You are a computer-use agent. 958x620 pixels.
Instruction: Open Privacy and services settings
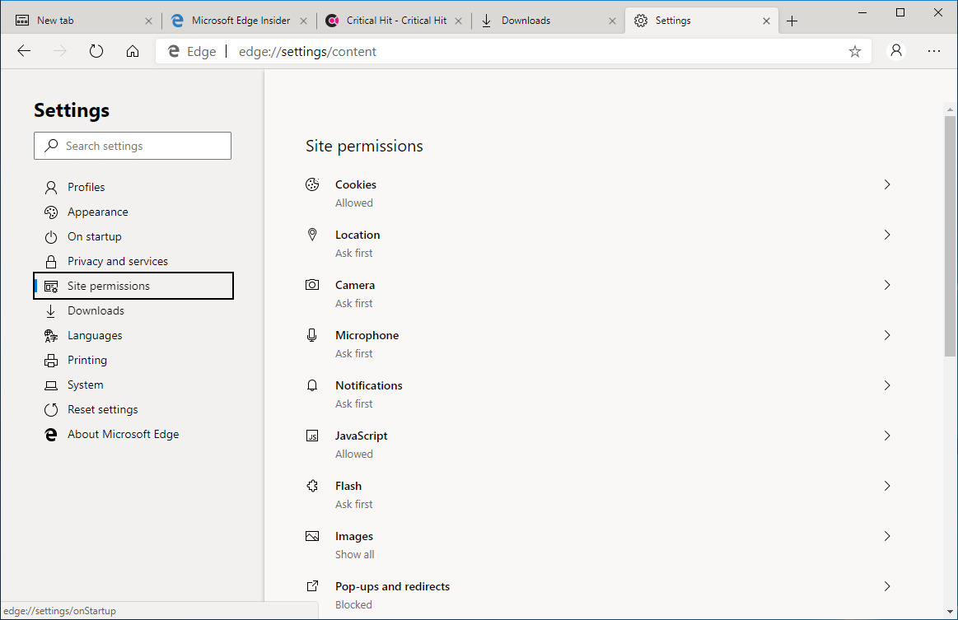point(117,261)
